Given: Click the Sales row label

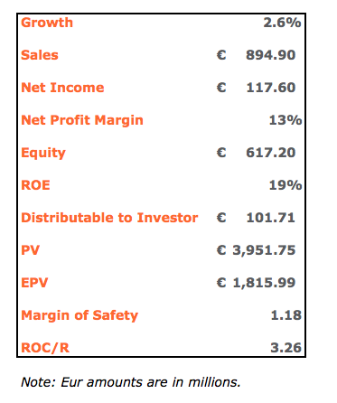Looking at the screenshot, I should click(x=40, y=55).
